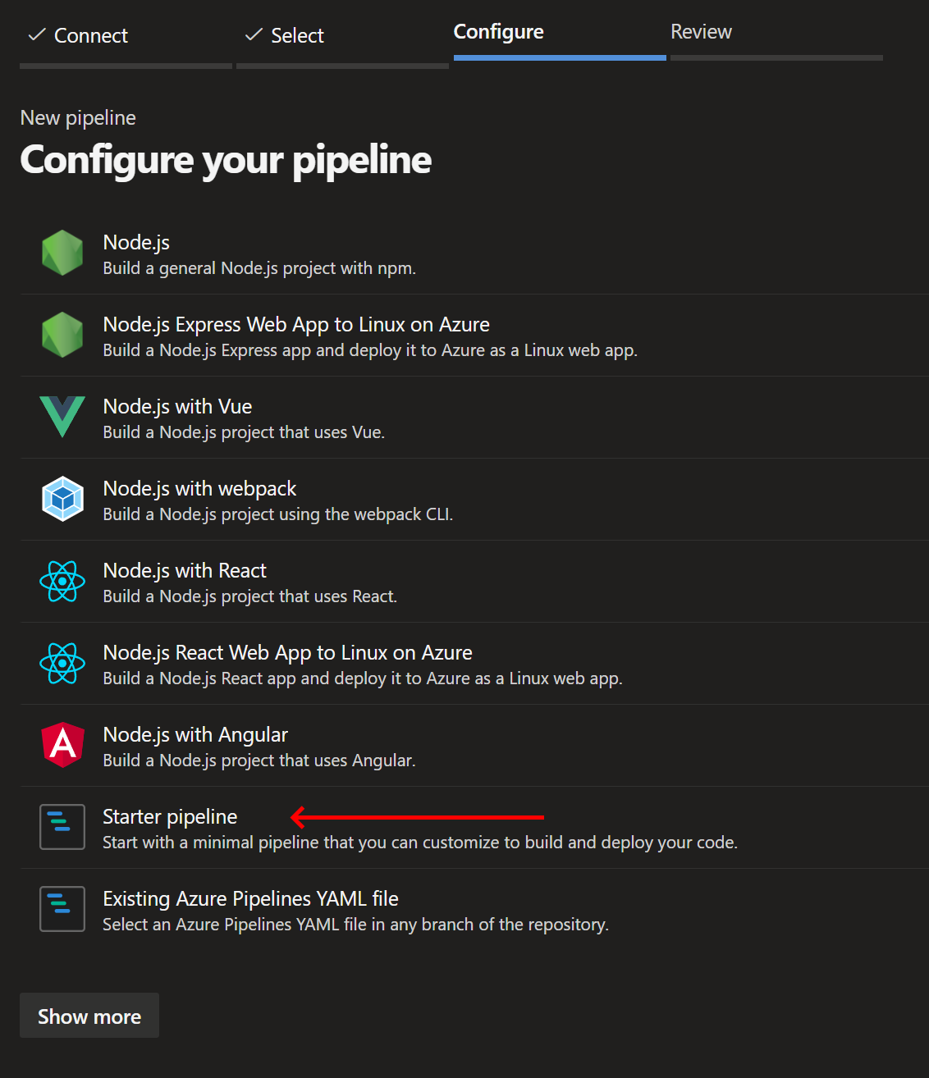Select the Node.js hexagon icon

click(62, 253)
